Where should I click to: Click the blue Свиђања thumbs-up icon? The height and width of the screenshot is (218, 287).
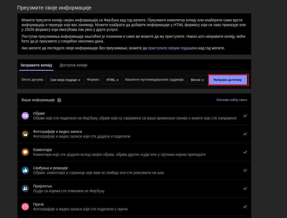[25, 170]
